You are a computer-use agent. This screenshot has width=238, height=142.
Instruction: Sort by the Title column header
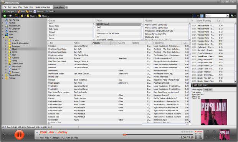pyautogui.click(x=60, y=43)
